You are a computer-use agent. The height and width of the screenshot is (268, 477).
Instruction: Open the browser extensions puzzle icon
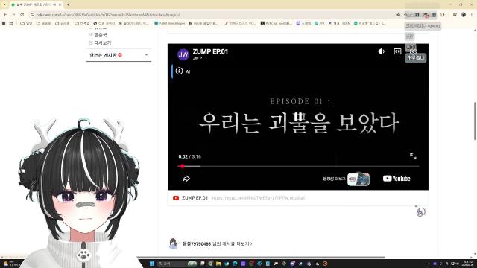442,15
